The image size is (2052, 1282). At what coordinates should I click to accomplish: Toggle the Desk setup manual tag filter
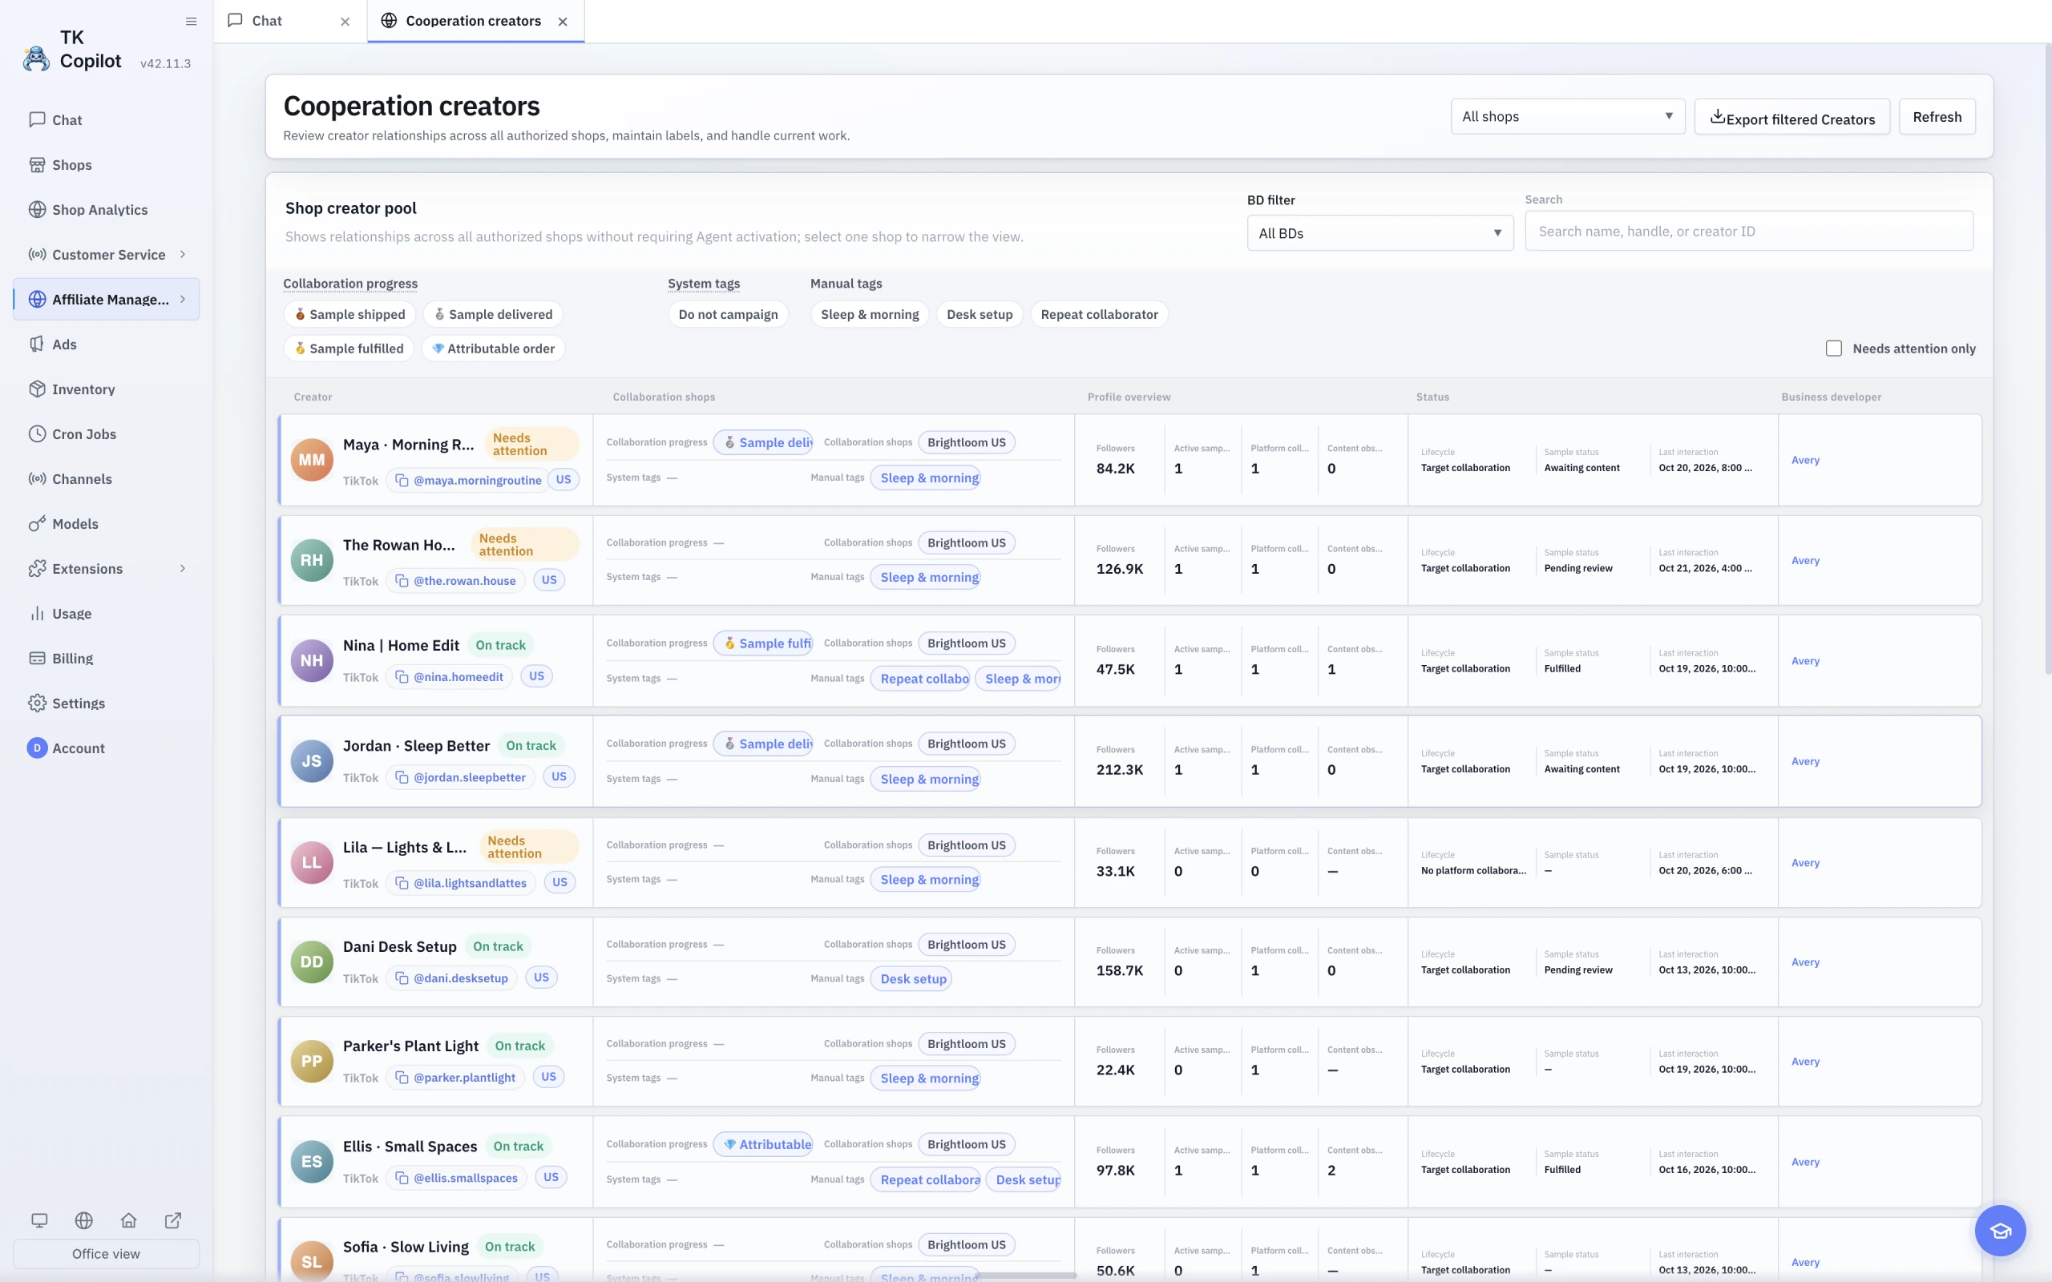980,315
